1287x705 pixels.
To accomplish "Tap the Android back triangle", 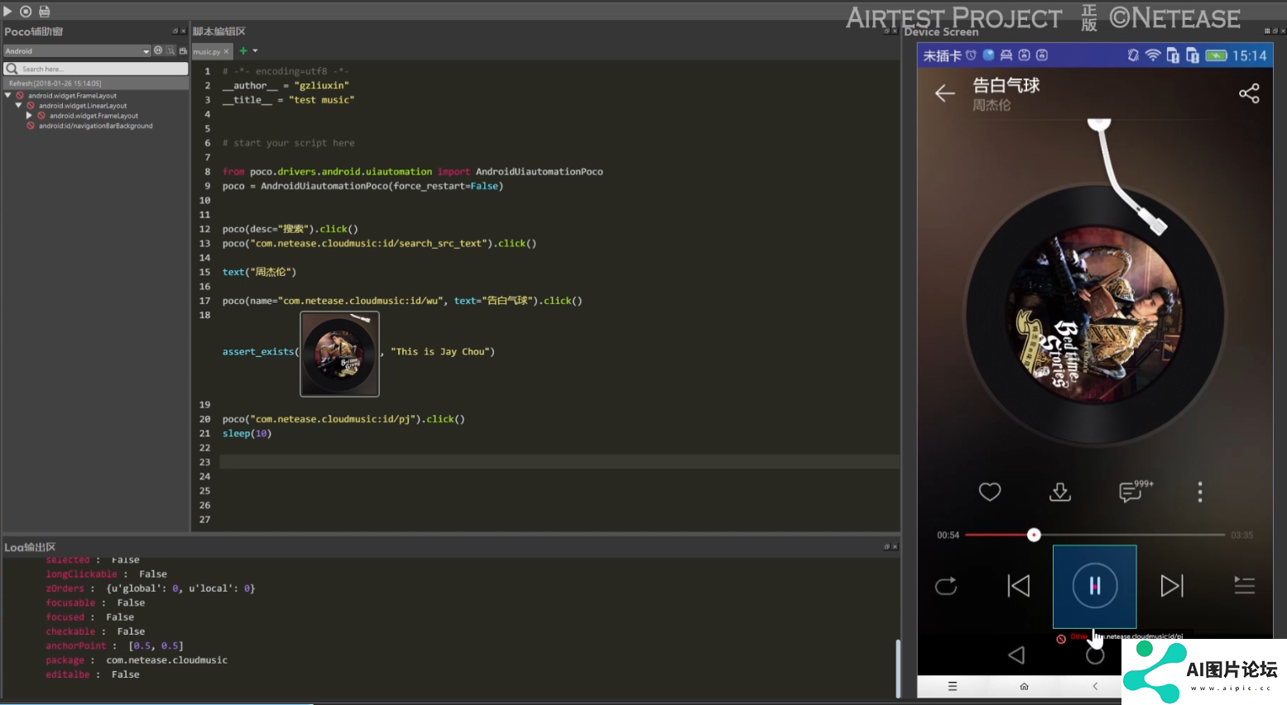I will (x=1016, y=655).
